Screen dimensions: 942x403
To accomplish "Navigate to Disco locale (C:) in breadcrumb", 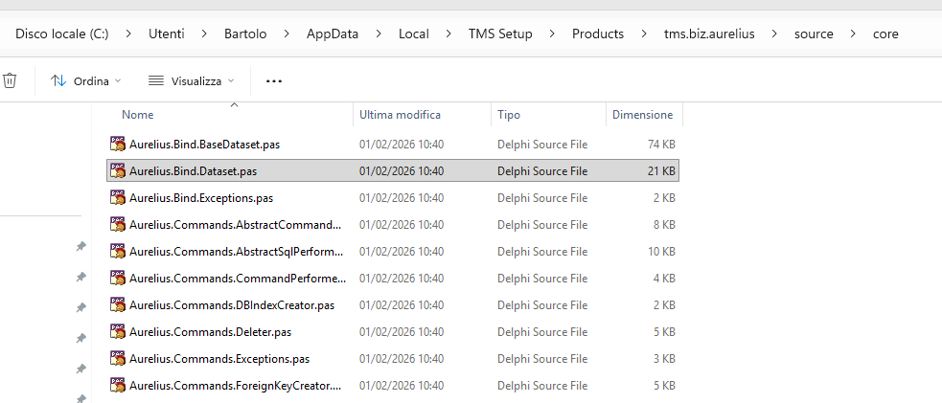I will 61,34.
